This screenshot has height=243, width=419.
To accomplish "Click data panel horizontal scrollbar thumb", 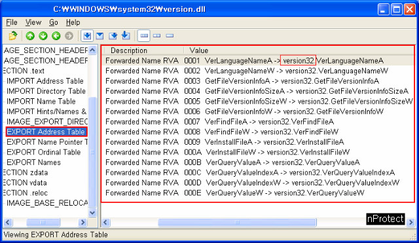I will tap(237, 222).
